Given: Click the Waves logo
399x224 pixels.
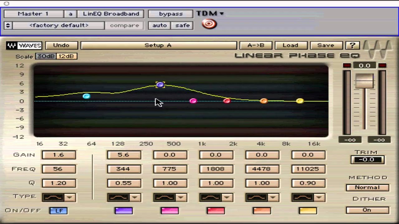Looking at the screenshot, I should 24,45.
